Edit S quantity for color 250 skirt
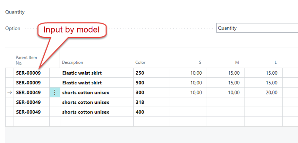This screenshot has width=298, height=143. tap(188, 73)
